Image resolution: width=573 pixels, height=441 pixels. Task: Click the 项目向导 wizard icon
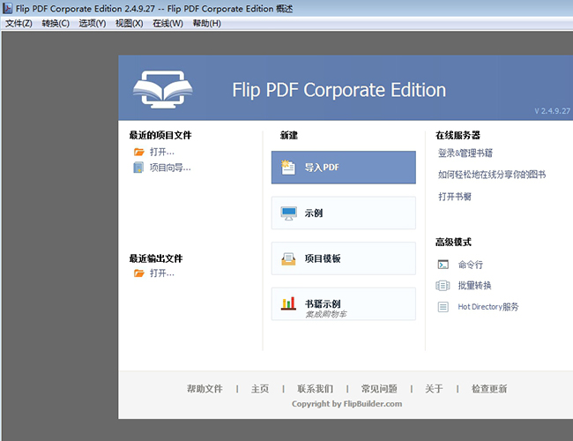click(x=138, y=168)
